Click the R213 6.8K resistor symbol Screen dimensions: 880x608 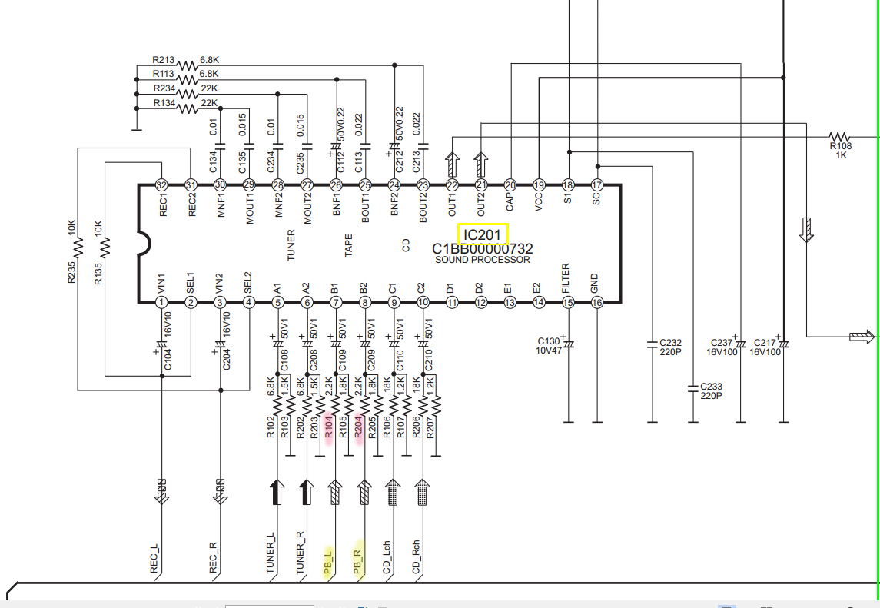point(188,65)
